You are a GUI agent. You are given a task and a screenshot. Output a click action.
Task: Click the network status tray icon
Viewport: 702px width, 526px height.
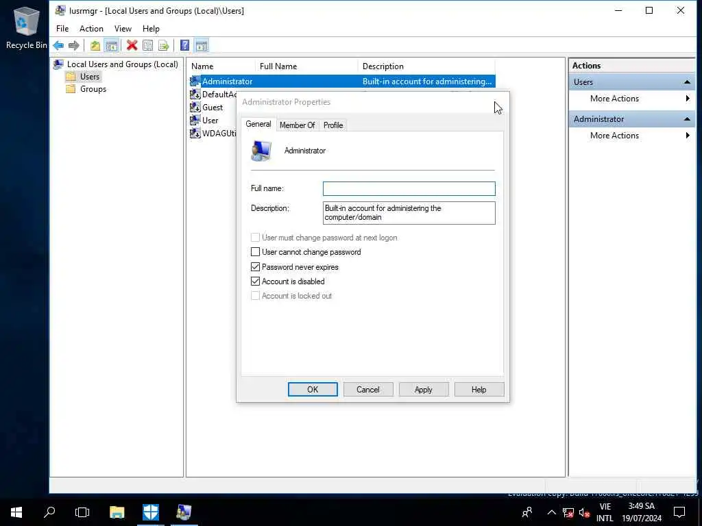coord(568,512)
